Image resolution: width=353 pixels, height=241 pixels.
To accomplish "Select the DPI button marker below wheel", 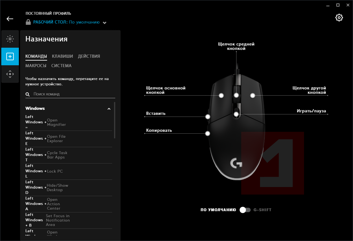I will point(236,114).
